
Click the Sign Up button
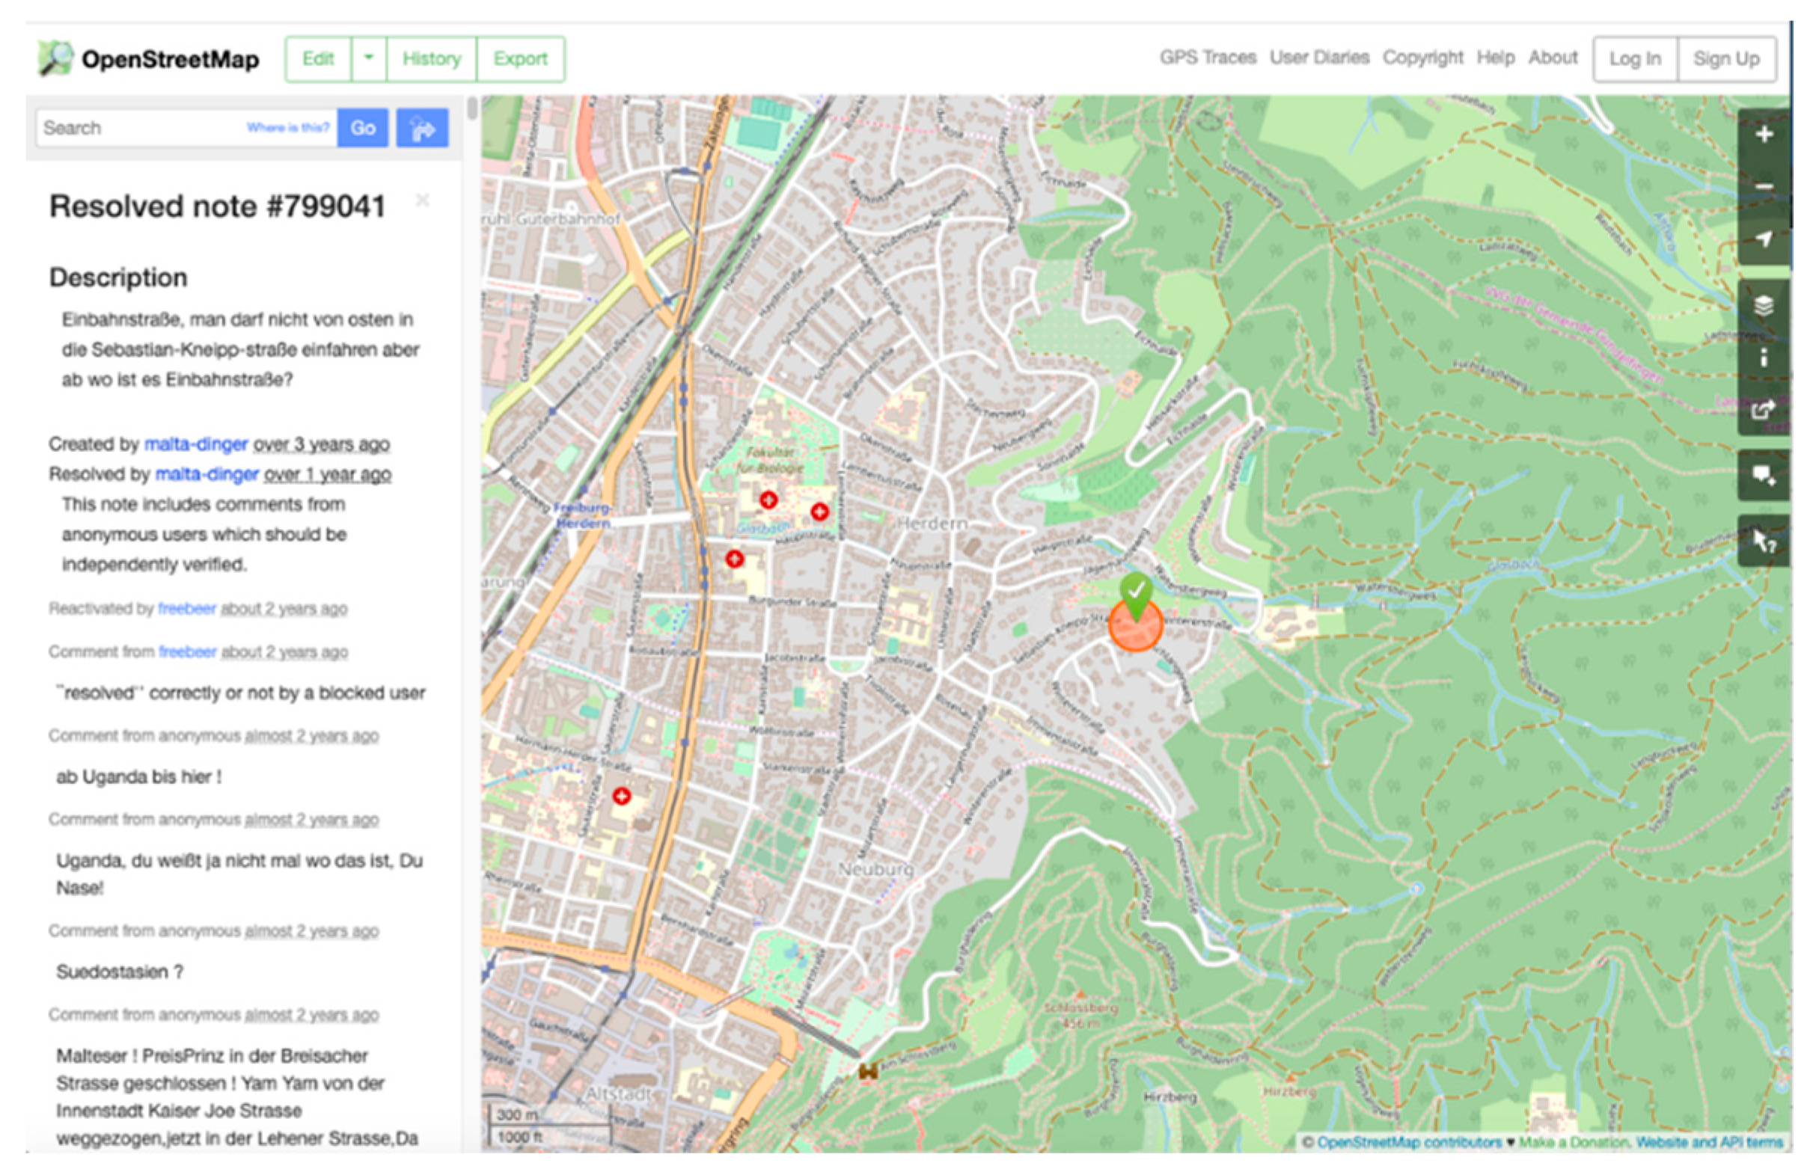(1726, 59)
